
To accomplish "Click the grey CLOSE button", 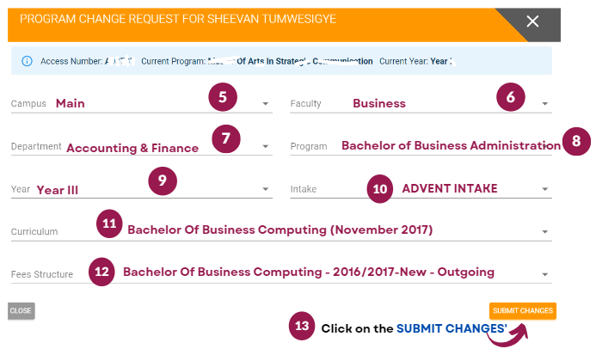I will pos(21,311).
